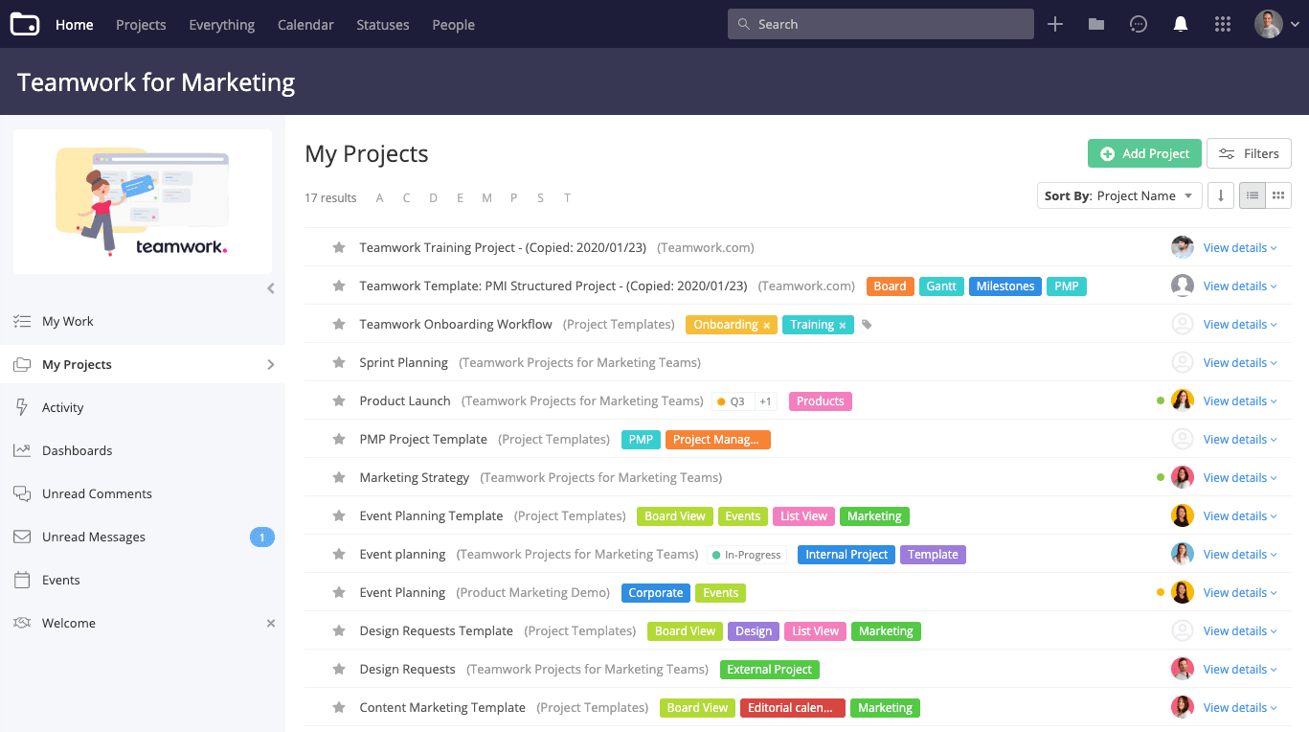The width and height of the screenshot is (1309, 732).
Task: Toggle list view of projects
Action: 1253,195
